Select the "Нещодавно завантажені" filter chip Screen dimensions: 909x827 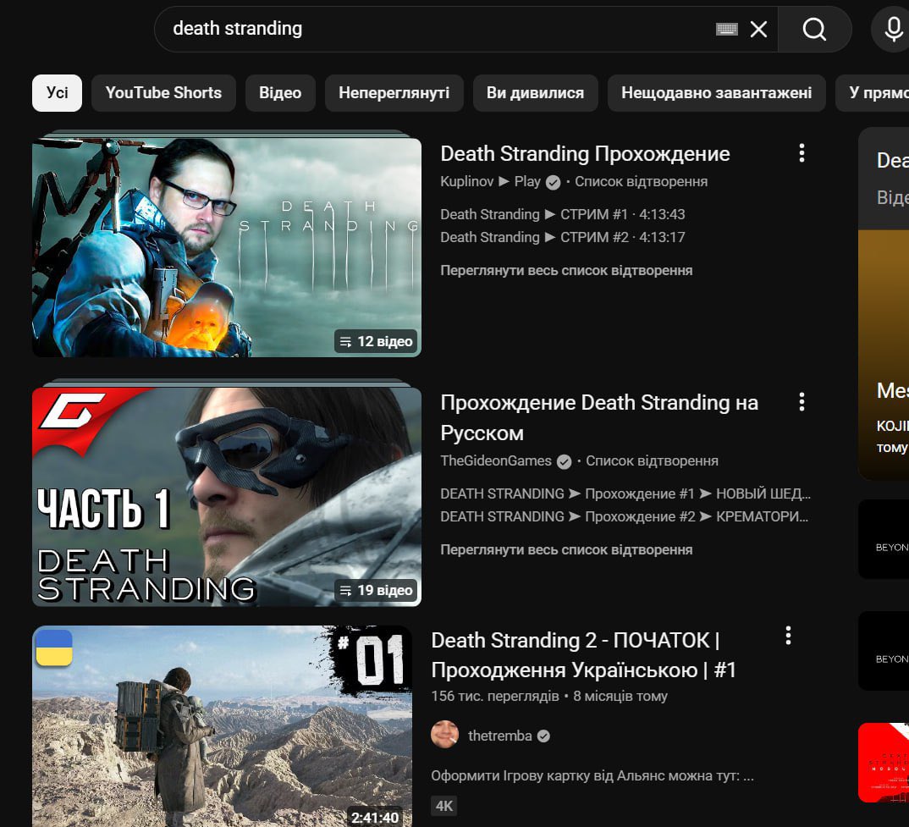coord(716,93)
